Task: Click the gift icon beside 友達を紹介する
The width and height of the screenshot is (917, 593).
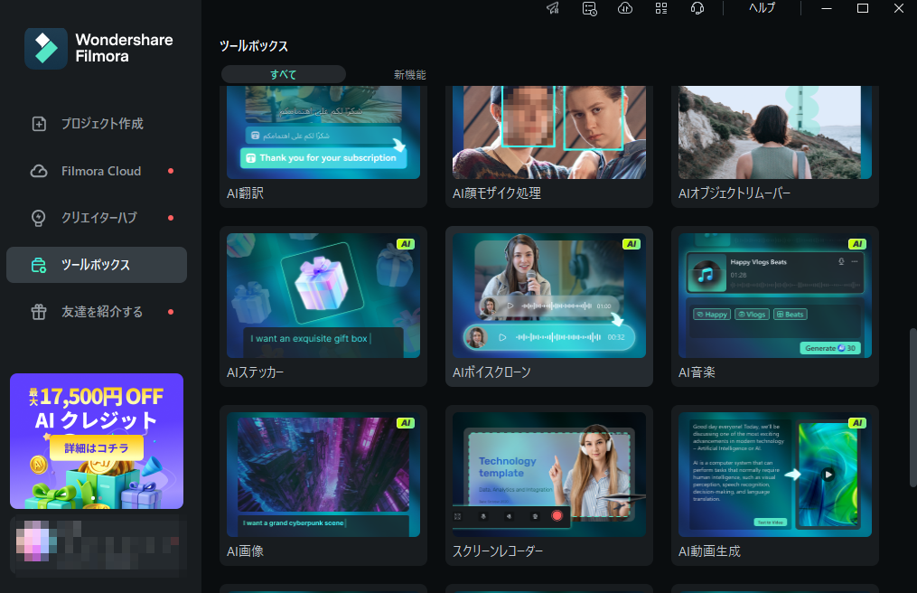Action: [39, 312]
